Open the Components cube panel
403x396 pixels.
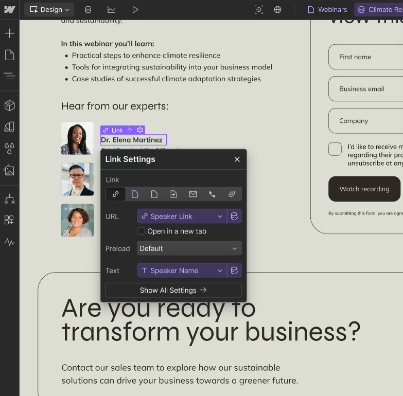(9, 105)
